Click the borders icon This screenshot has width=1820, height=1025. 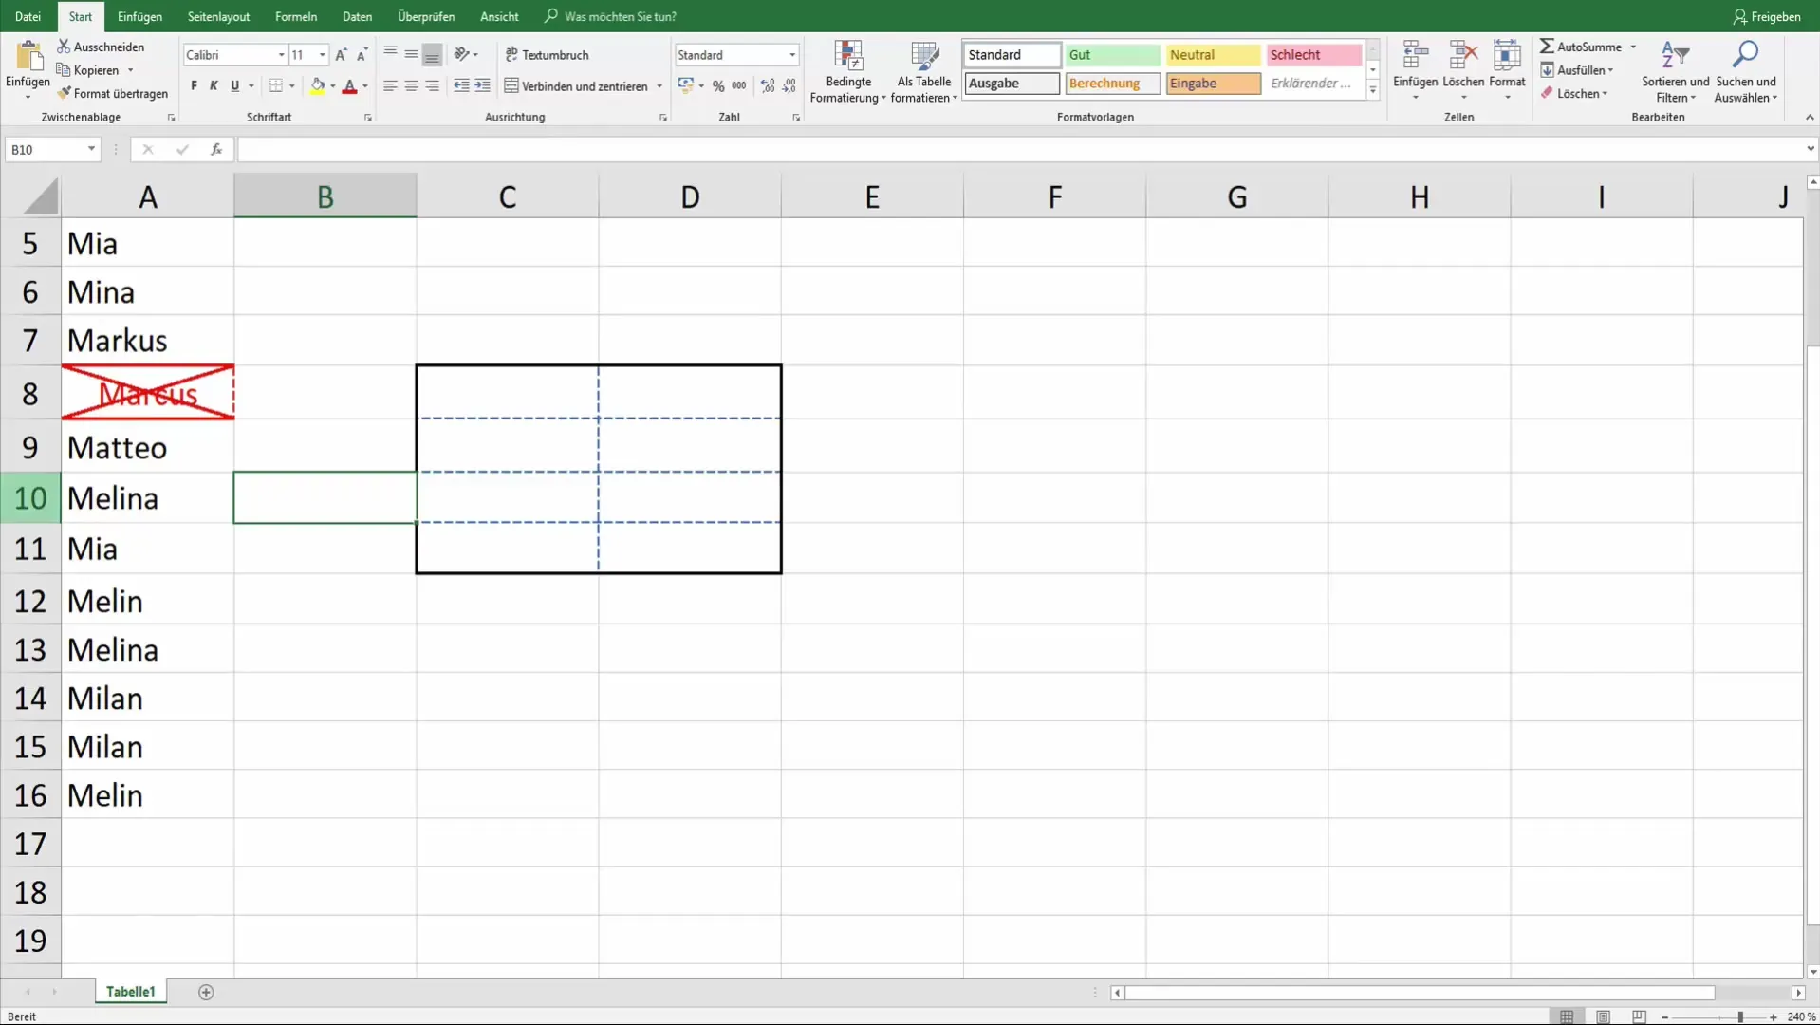pyautogui.click(x=275, y=86)
